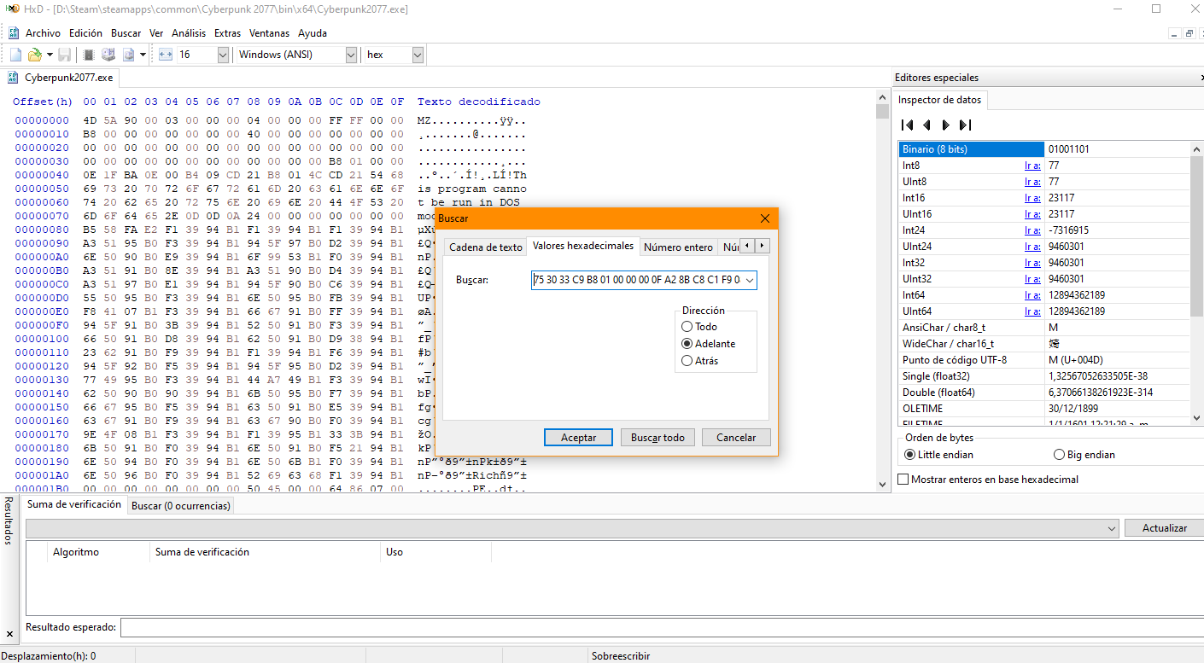Expand the Open file arrow menu
Screen dimensions: 1204x663
point(50,55)
